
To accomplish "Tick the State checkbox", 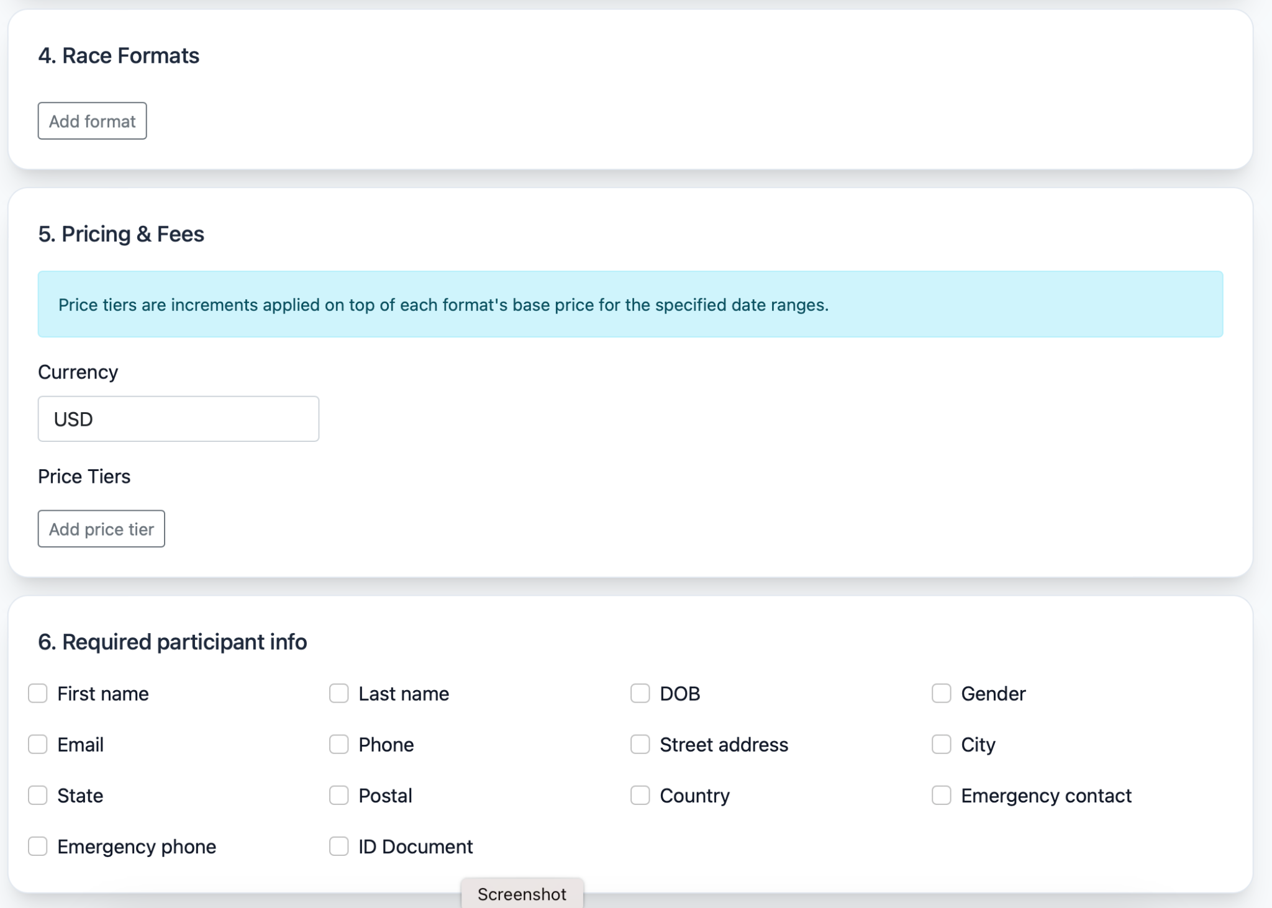I will pos(38,795).
